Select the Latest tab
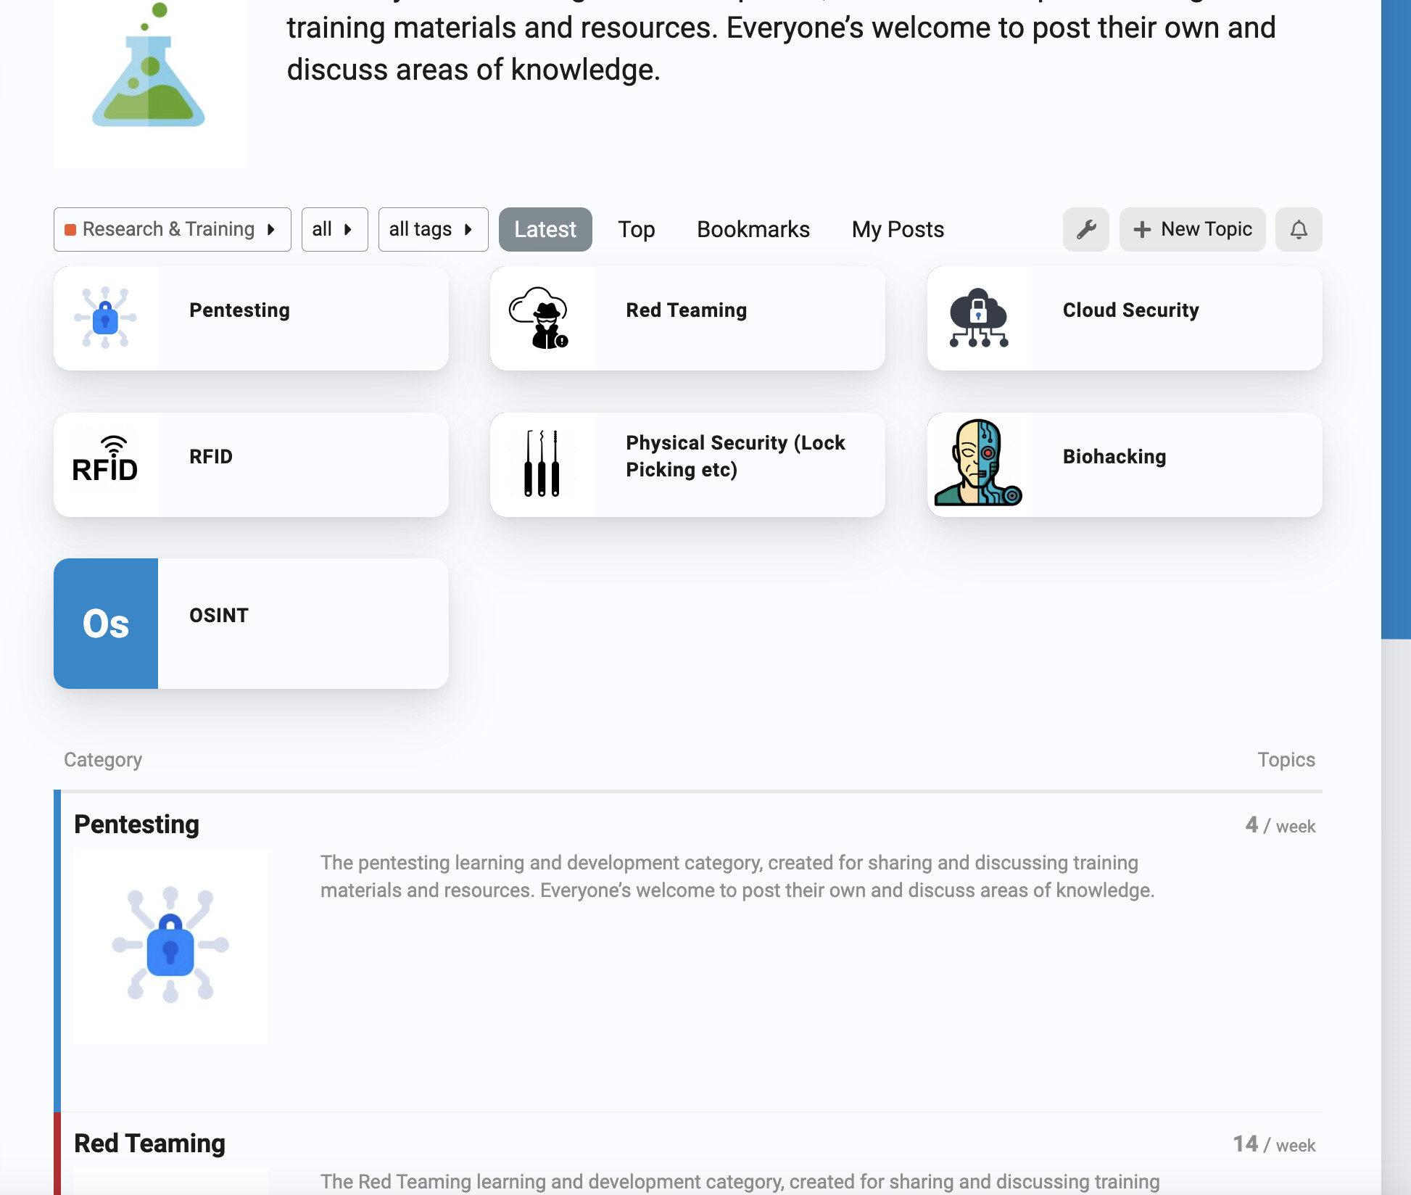The image size is (1411, 1195). tap(545, 229)
